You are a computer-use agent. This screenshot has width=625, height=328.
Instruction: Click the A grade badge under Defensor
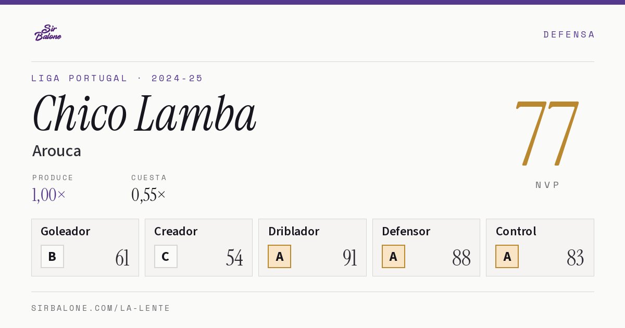tap(393, 256)
